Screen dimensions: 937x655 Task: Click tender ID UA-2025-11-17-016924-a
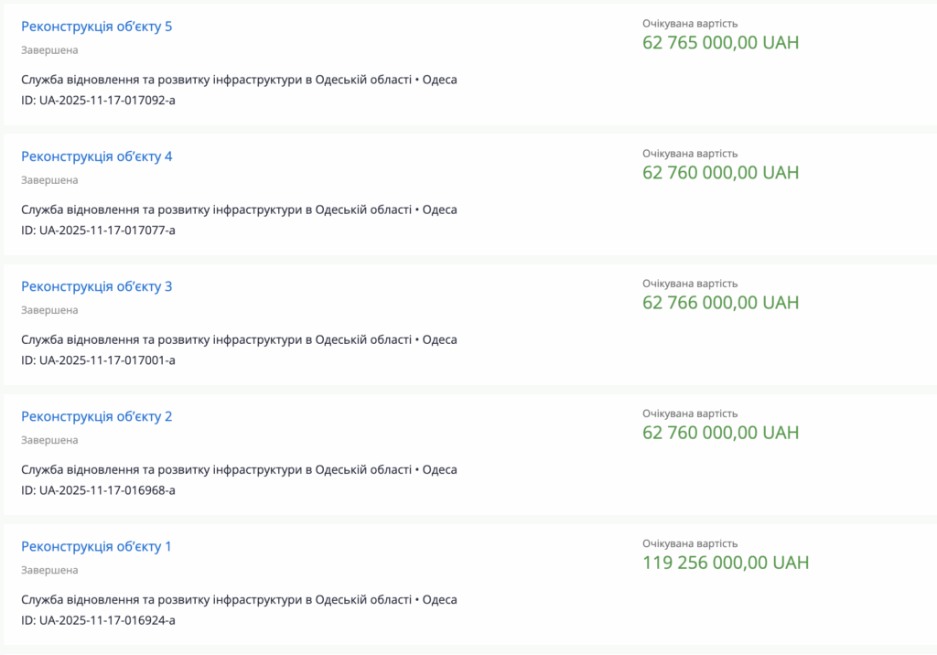point(98,619)
